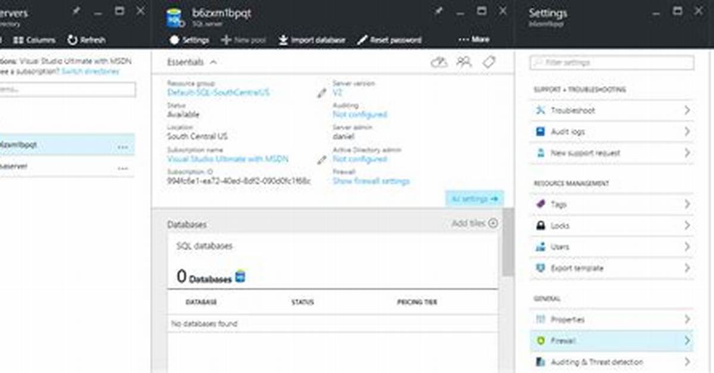Click the server blade vertical scrollbar
714x373 pixels.
[x=508, y=241]
